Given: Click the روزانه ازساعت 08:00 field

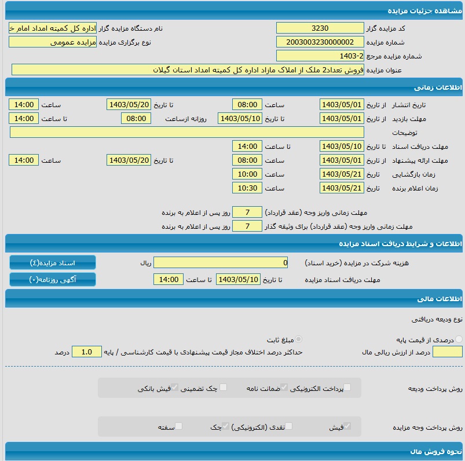Looking at the screenshot, I should pos(136,118).
